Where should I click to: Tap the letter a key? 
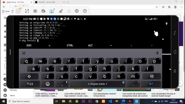(34, 69)
